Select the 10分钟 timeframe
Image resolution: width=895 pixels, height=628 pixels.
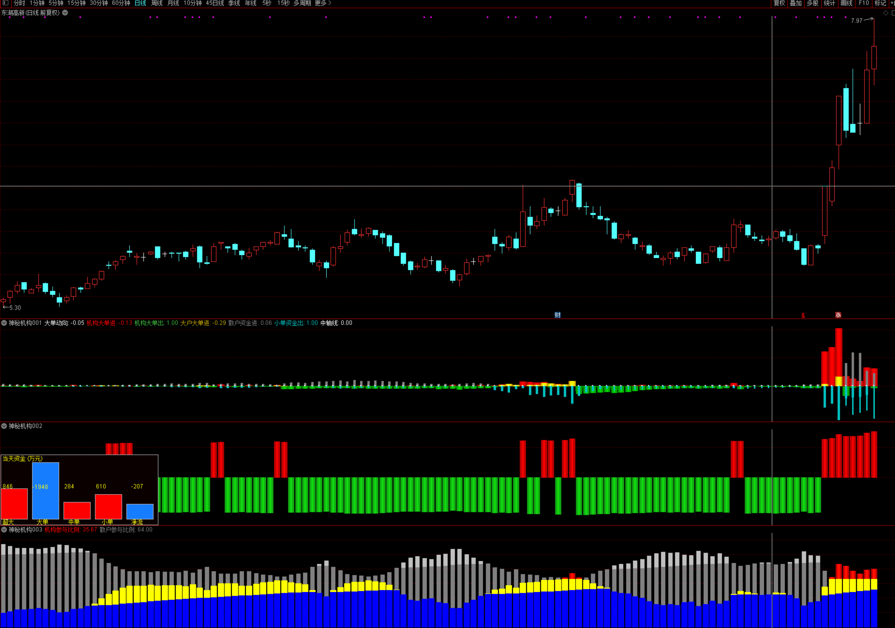pyautogui.click(x=193, y=3)
